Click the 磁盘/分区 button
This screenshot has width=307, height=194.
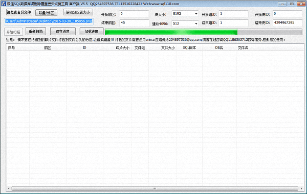[46, 13]
